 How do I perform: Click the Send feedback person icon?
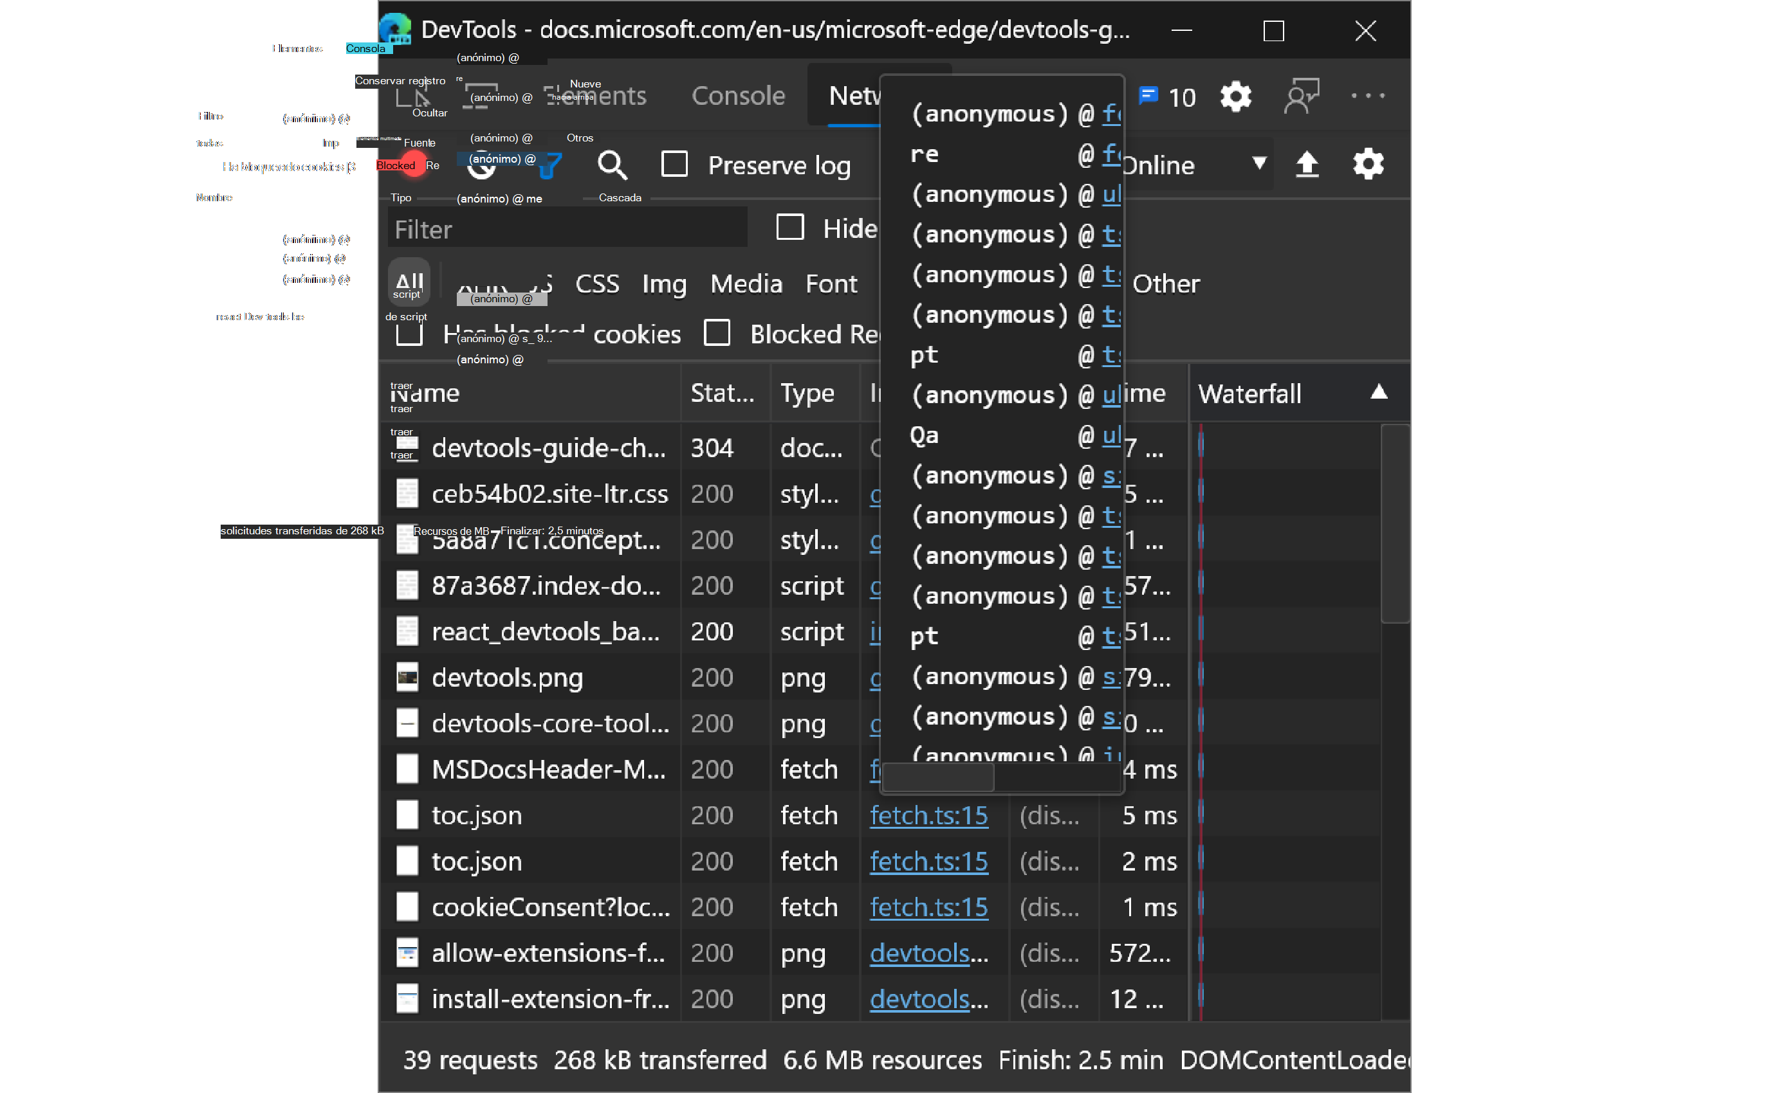click(1301, 96)
